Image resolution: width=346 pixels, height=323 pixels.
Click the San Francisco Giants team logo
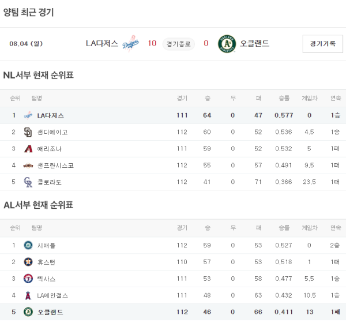point(28,166)
